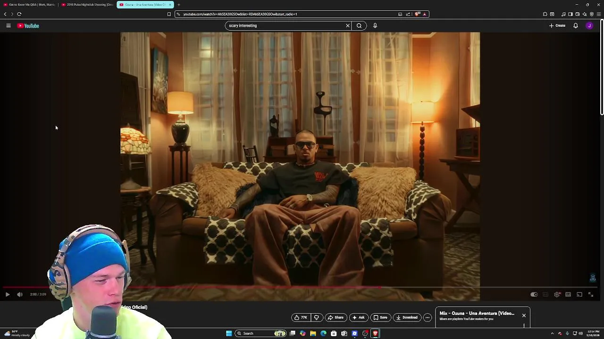The width and height of the screenshot is (604, 339).
Task: Open the Mix - Ozuna playlist title
Action: [x=477, y=313]
